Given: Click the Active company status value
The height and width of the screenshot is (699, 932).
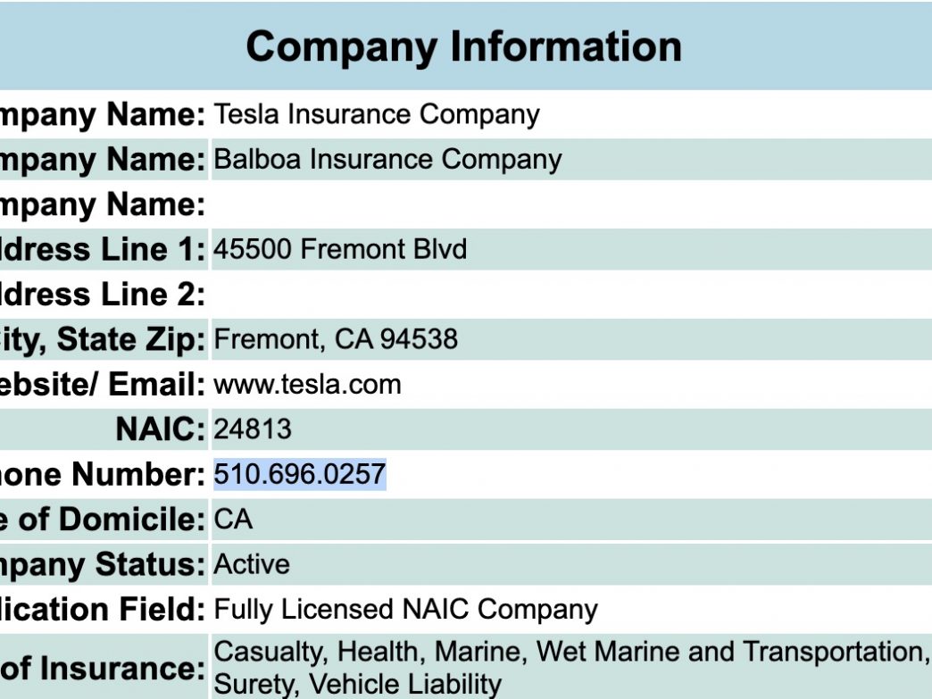Looking at the screenshot, I should click(252, 565).
